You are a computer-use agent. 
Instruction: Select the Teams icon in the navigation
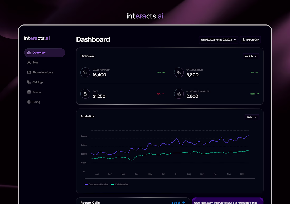[x=29, y=92]
